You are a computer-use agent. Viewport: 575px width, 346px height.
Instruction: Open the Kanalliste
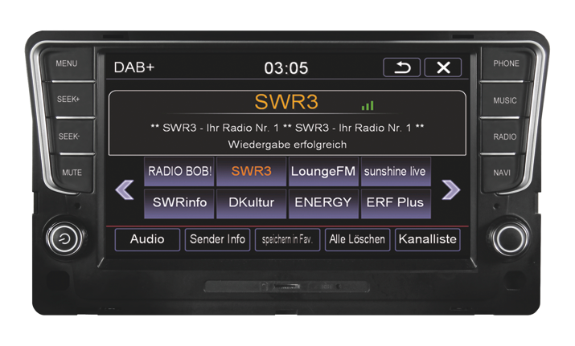pyautogui.click(x=428, y=239)
